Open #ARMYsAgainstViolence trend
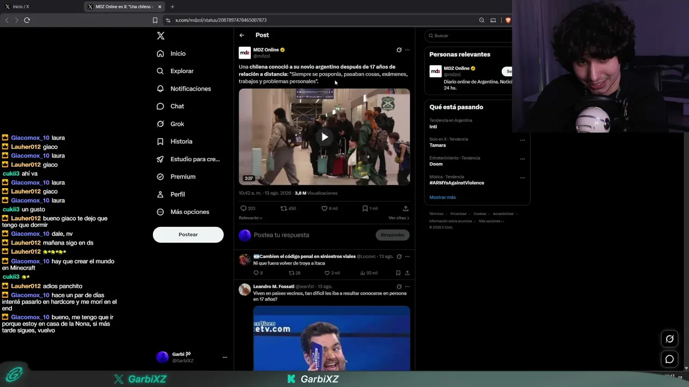Screen dimensions: 689x387 456,183
